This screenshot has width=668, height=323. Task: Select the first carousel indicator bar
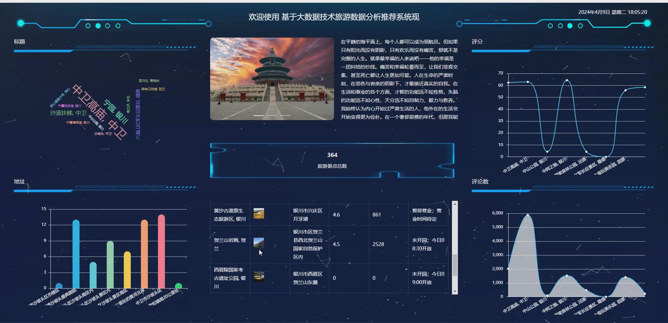259,115
